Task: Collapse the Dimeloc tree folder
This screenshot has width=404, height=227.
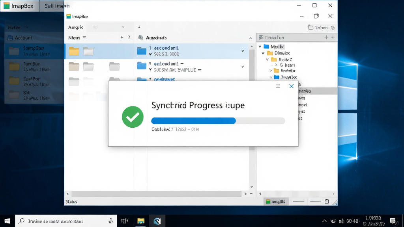Action: (x=263, y=53)
